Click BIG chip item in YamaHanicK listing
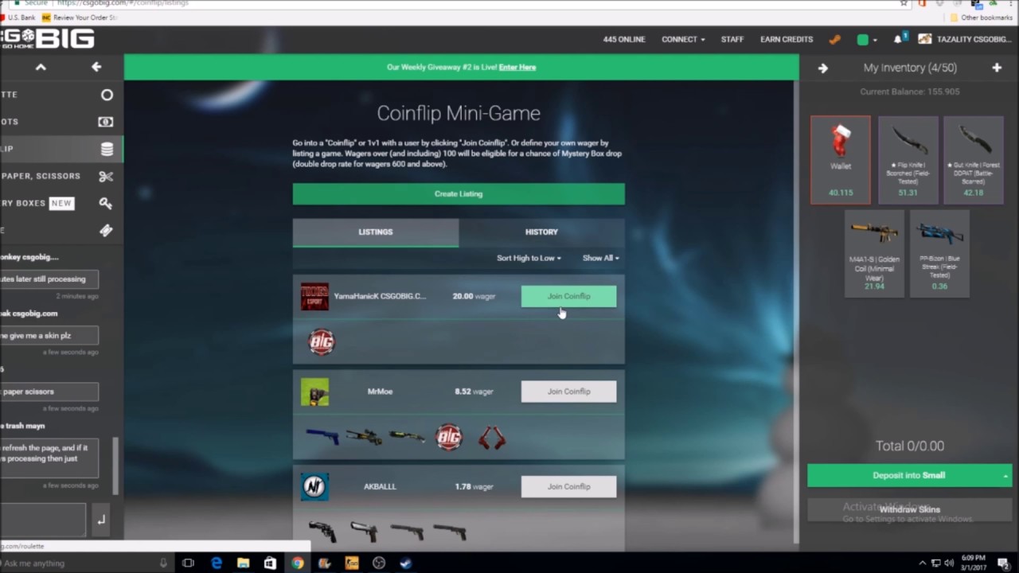Screen dimensions: 1019x573 322,342
